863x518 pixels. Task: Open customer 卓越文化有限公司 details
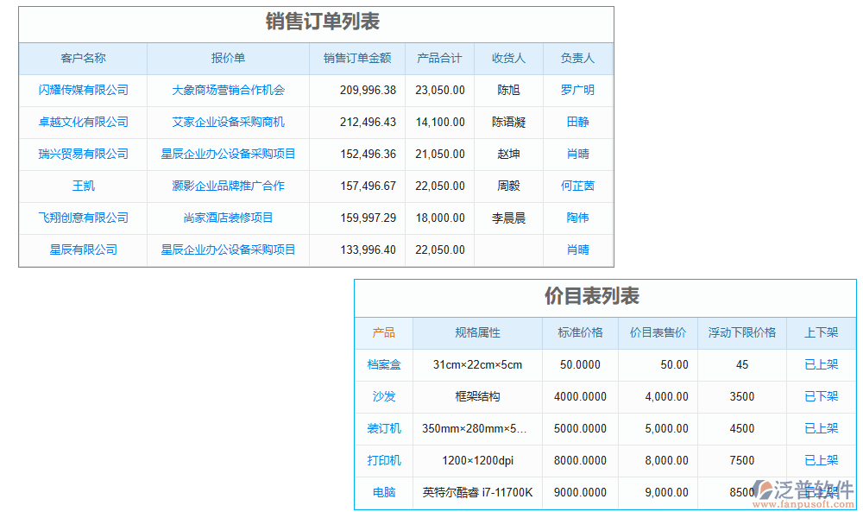tap(83, 122)
